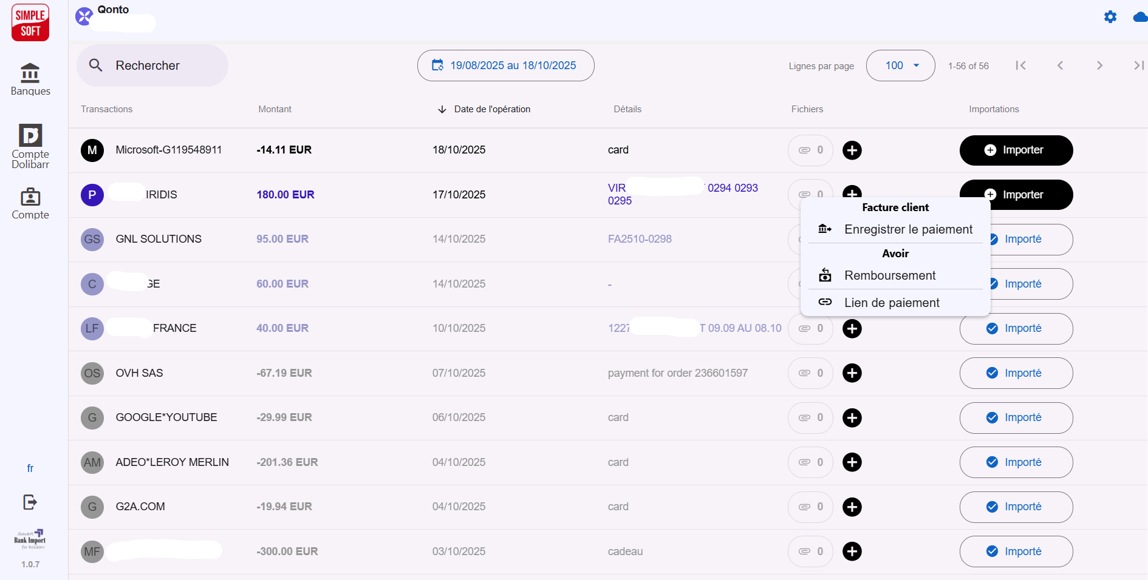The width and height of the screenshot is (1148, 580).
Task: Click the Qonto logo at top left
Action: tap(83, 16)
